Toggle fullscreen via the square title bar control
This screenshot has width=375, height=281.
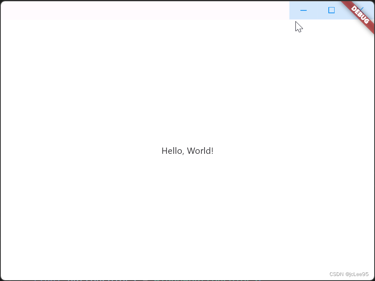point(331,10)
